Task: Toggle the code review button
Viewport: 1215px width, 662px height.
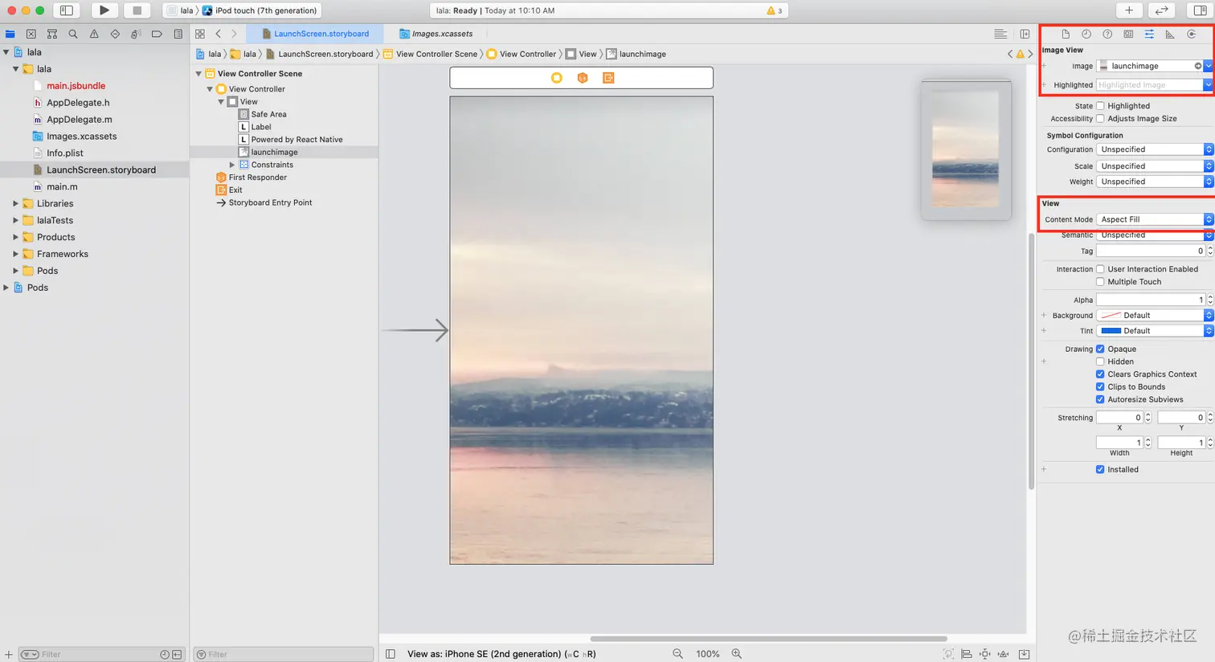Action: (x=1161, y=10)
